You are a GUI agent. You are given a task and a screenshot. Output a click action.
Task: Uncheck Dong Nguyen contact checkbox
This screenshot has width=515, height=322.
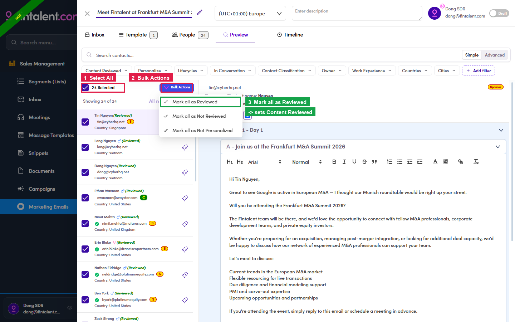(x=85, y=172)
